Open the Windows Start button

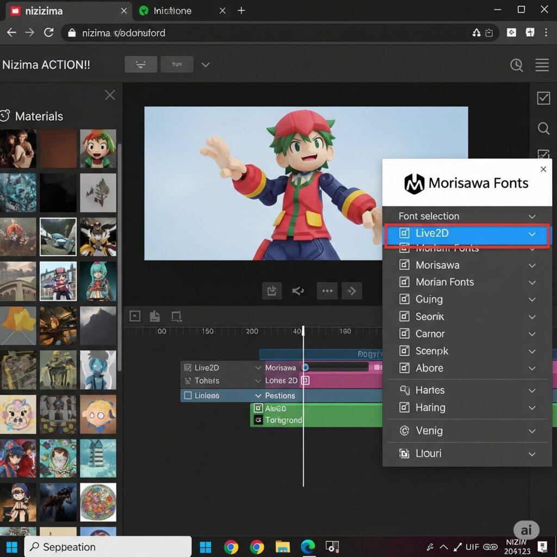point(12,547)
